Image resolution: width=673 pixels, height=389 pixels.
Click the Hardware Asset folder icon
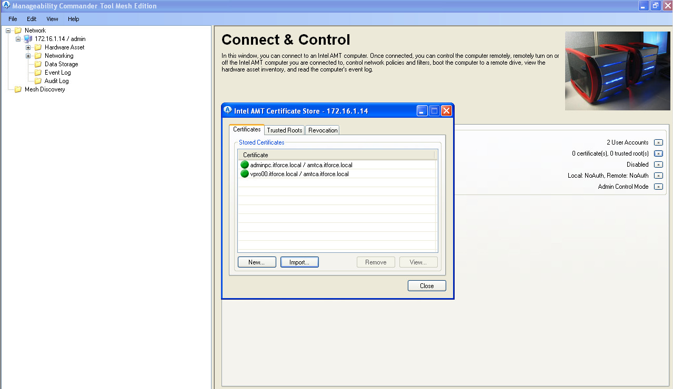(x=38, y=47)
